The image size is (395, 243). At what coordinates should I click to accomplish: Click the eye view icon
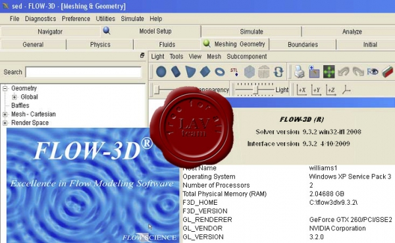click(373, 72)
